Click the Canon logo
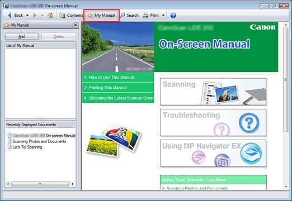The image size is (292, 201). tap(262, 27)
